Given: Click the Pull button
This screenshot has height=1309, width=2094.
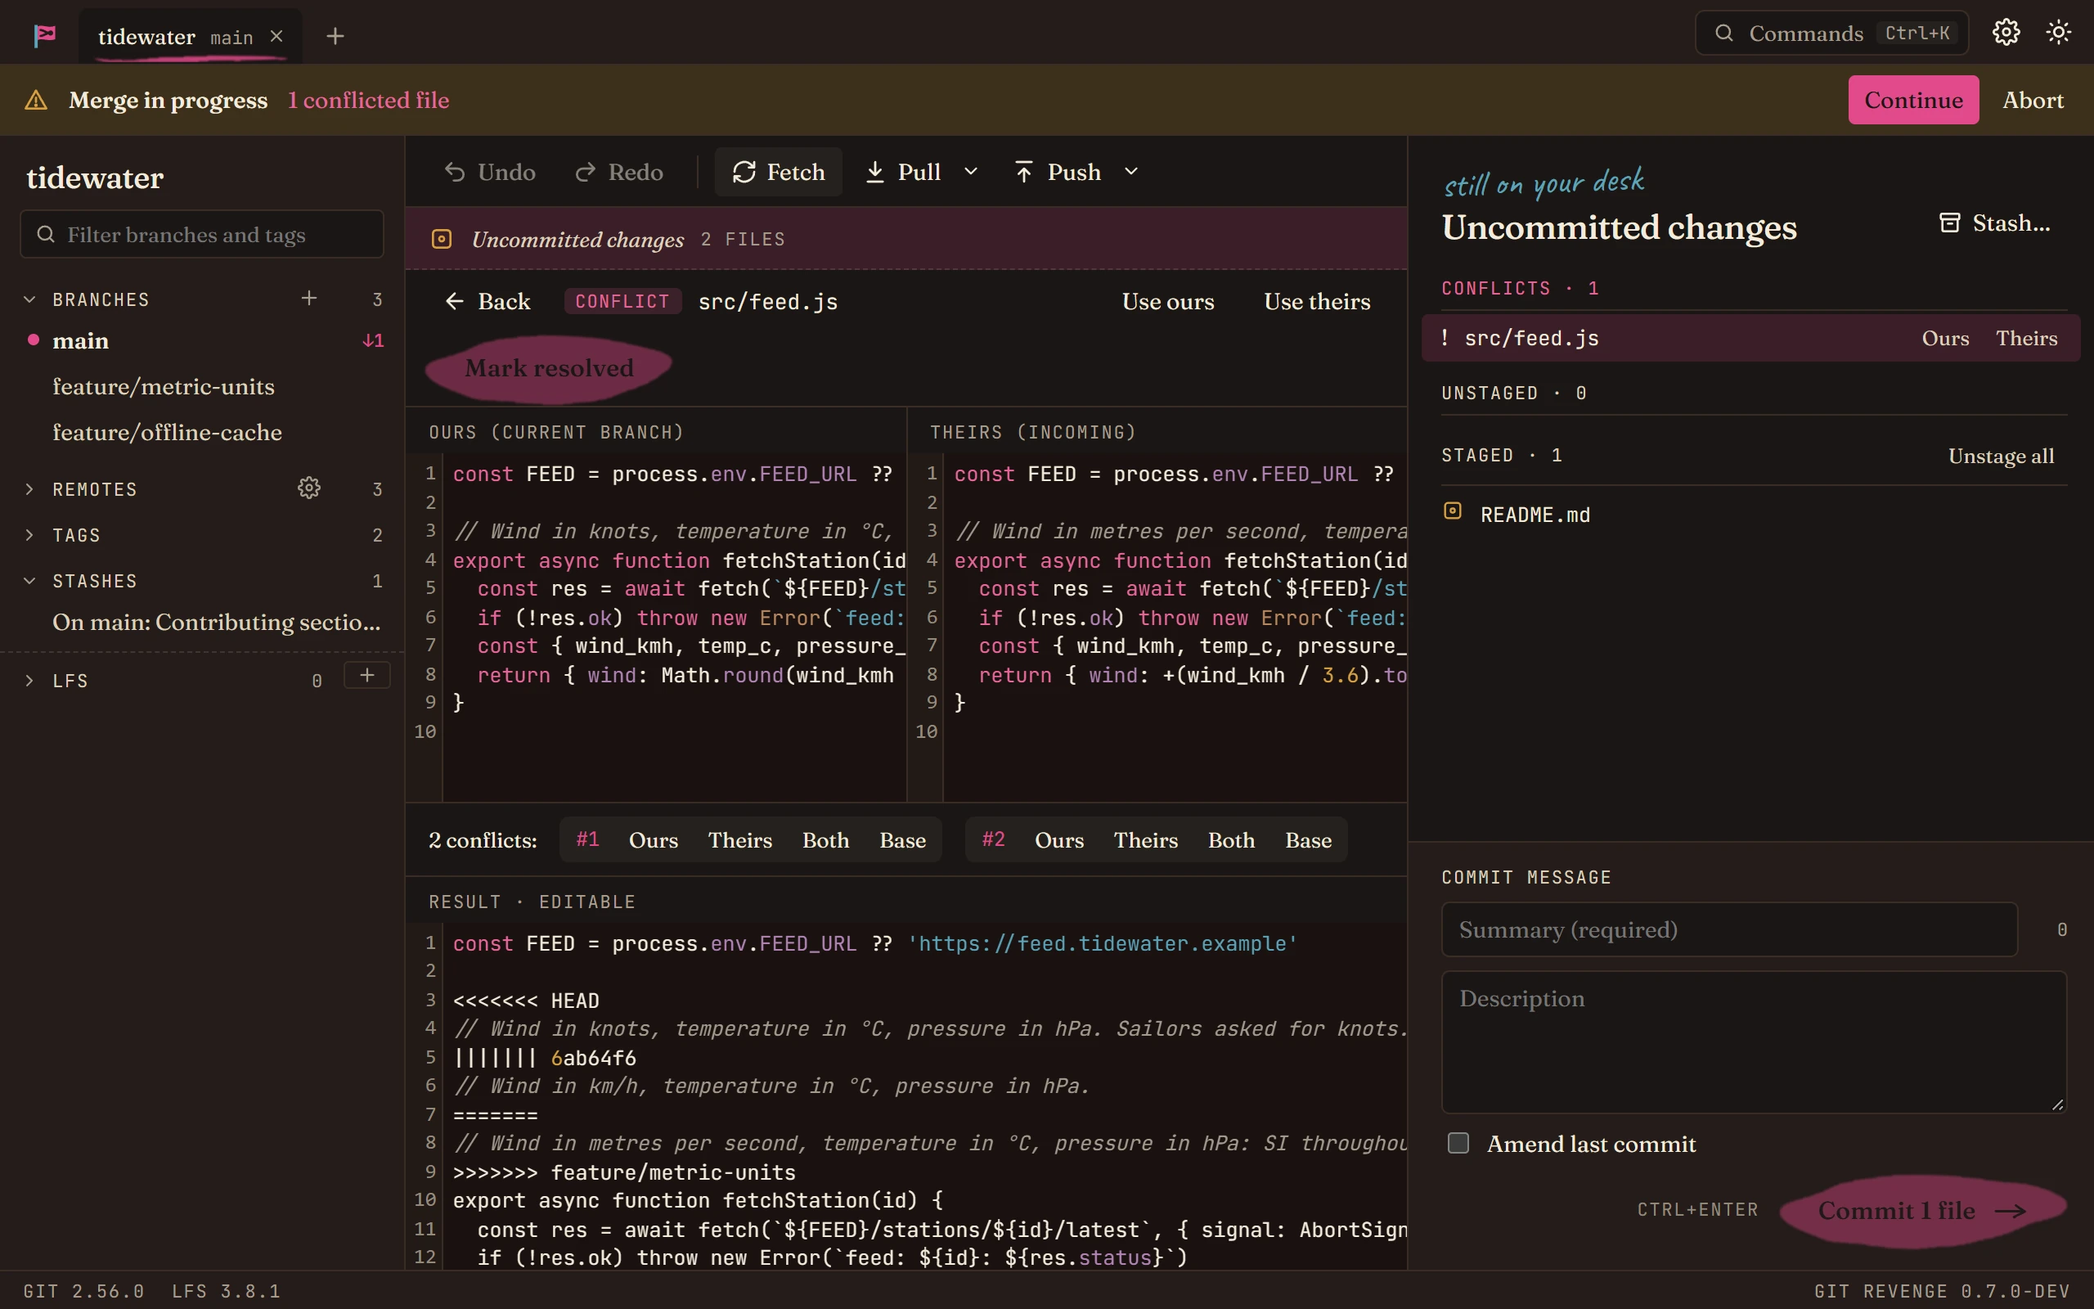Looking at the screenshot, I should coord(902,173).
